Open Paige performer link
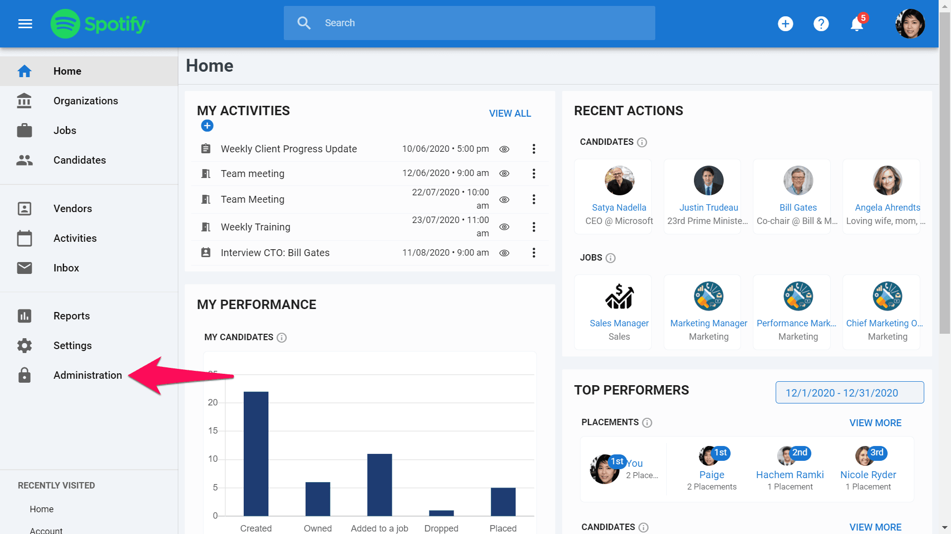 tap(712, 475)
